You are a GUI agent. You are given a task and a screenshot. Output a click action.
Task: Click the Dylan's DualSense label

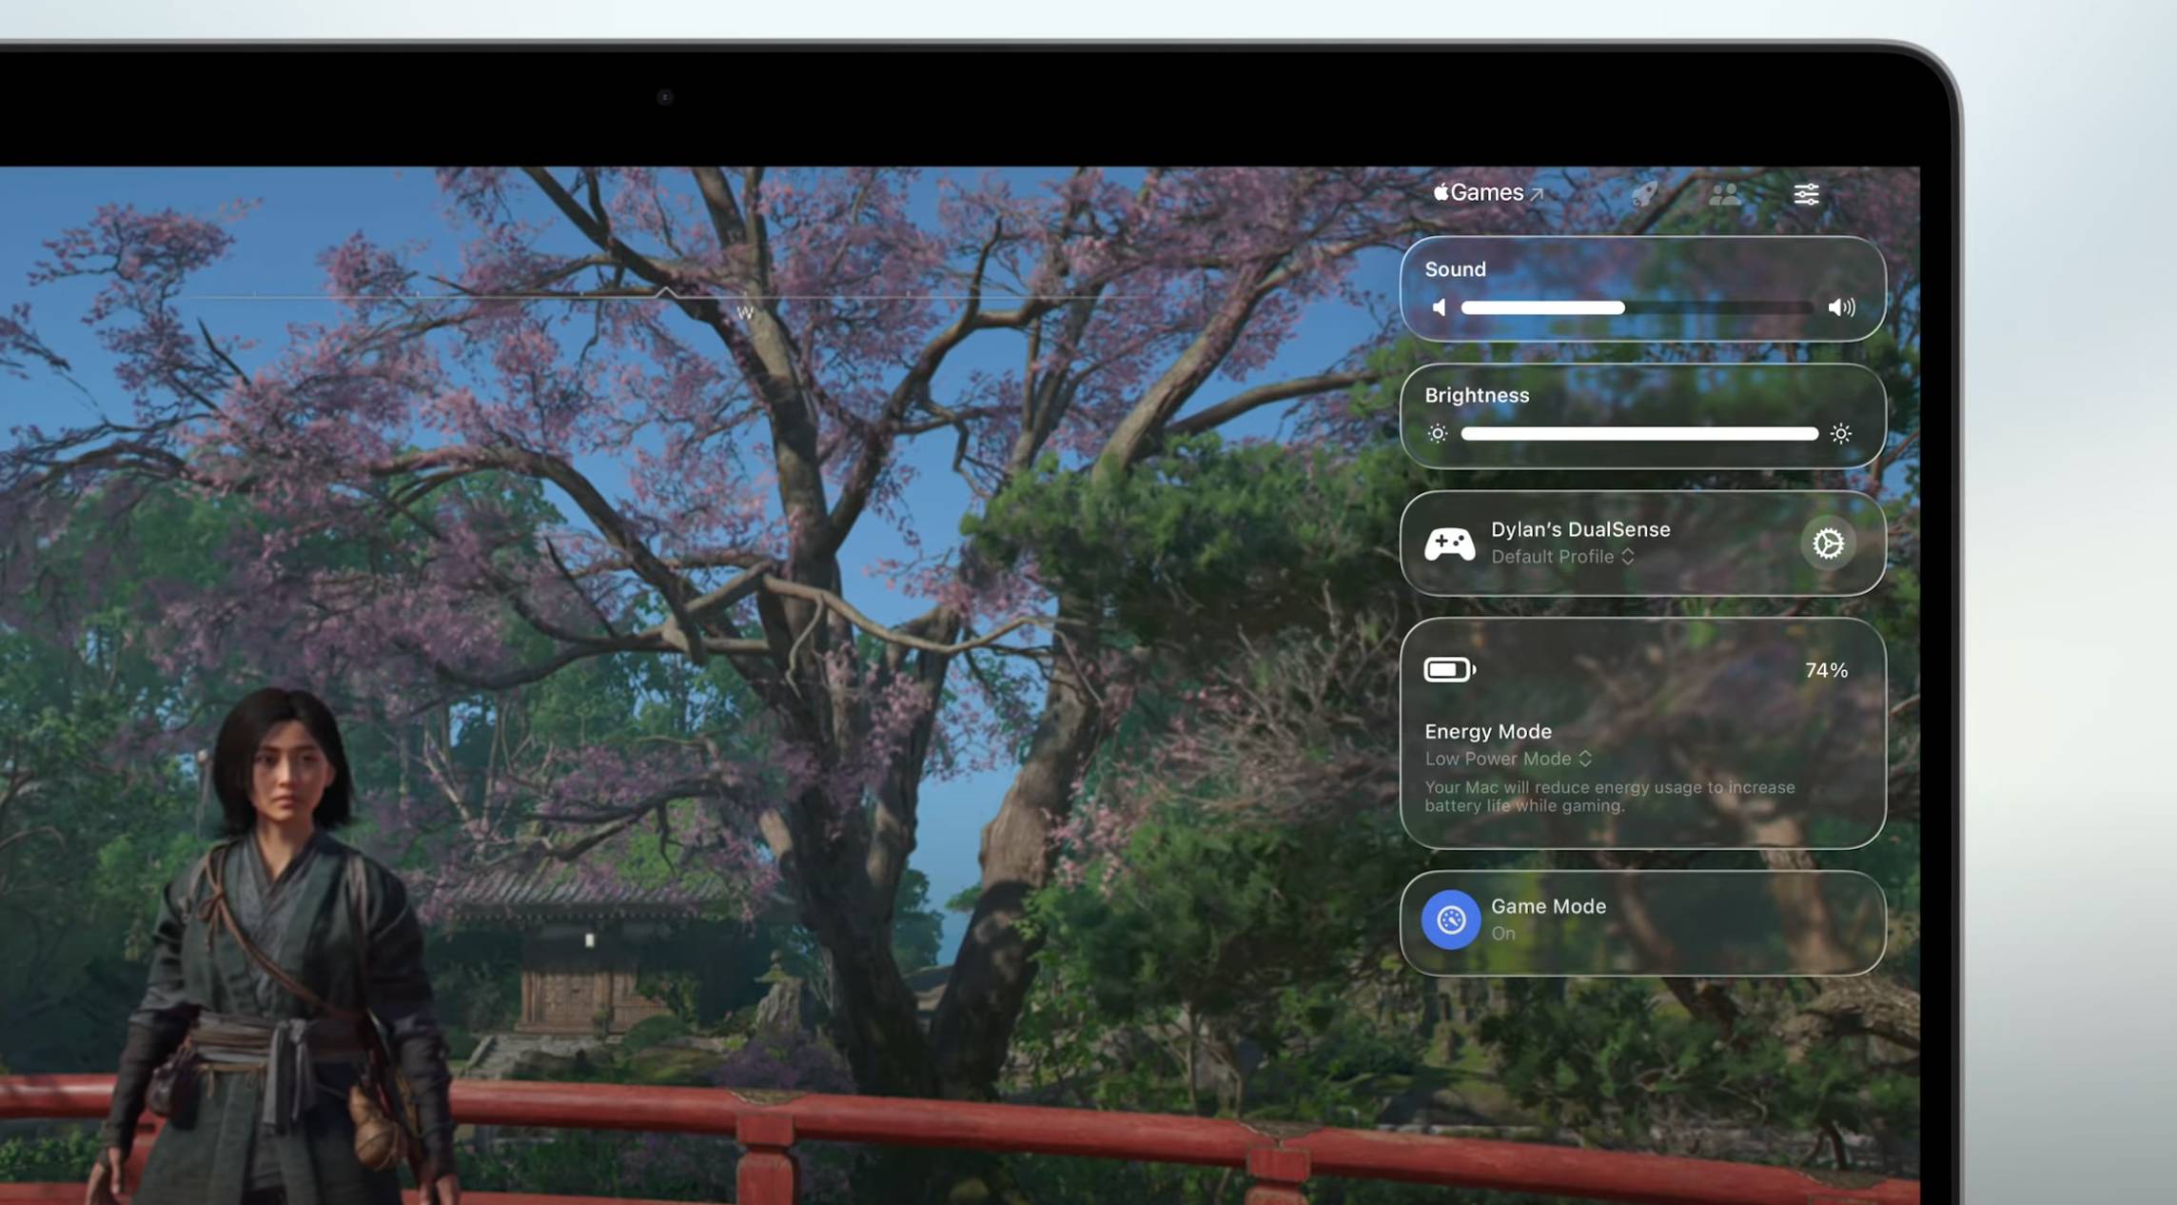point(1580,529)
